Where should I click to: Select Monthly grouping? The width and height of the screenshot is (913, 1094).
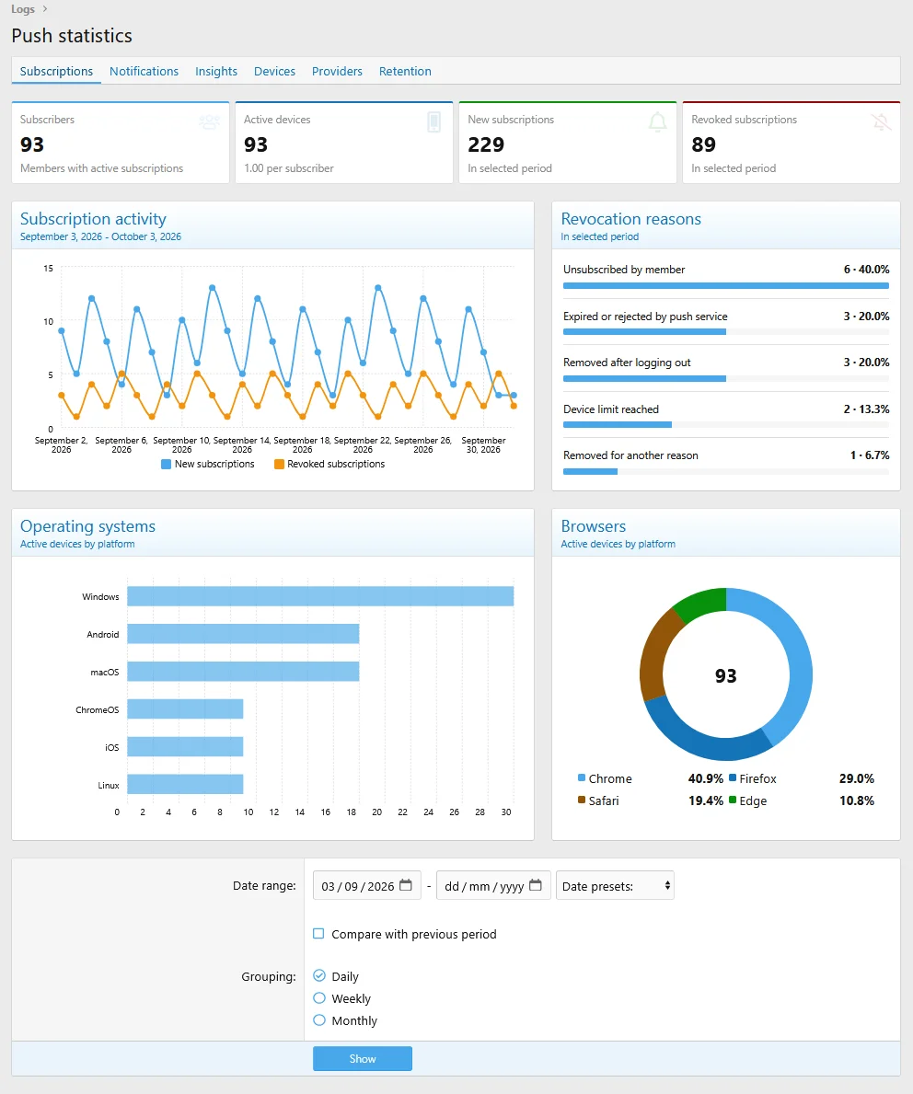tap(319, 1020)
